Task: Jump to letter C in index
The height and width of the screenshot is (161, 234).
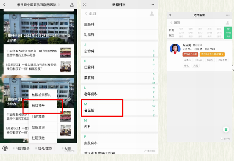Action: [154, 51]
